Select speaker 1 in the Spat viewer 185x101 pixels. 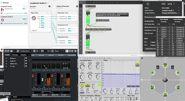[165, 65]
